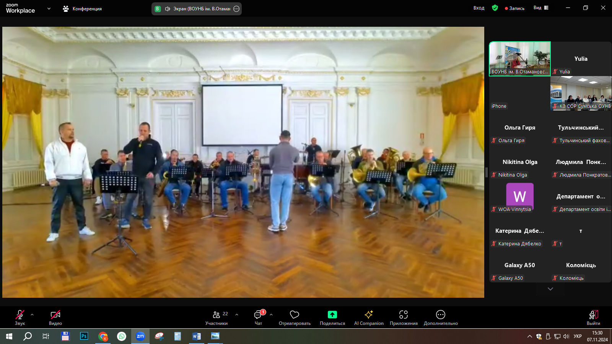
Task: Click the green Share screen icon
Action: (x=332, y=315)
